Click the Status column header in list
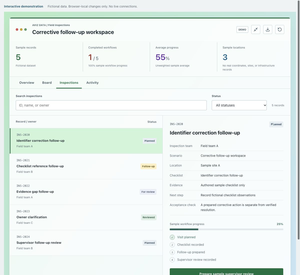Viewport: 300px width, 275px height. [x=152, y=122]
